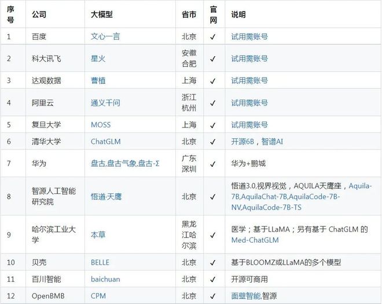
Task: Click the official site checkmark for 哈尔滨工业大学
Action: (213, 235)
